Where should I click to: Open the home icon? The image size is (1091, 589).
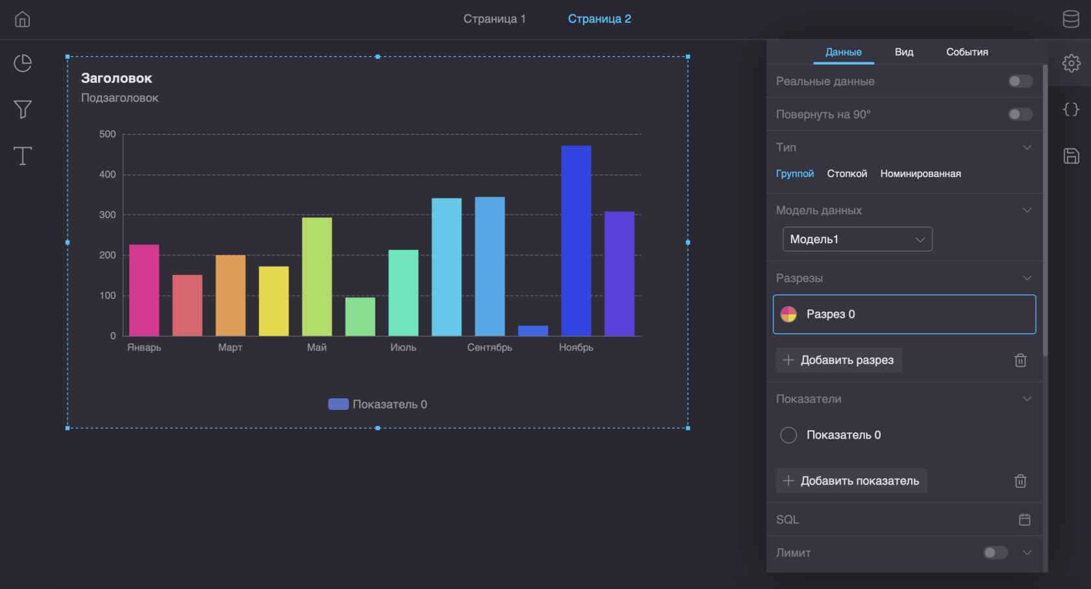(x=22, y=19)
